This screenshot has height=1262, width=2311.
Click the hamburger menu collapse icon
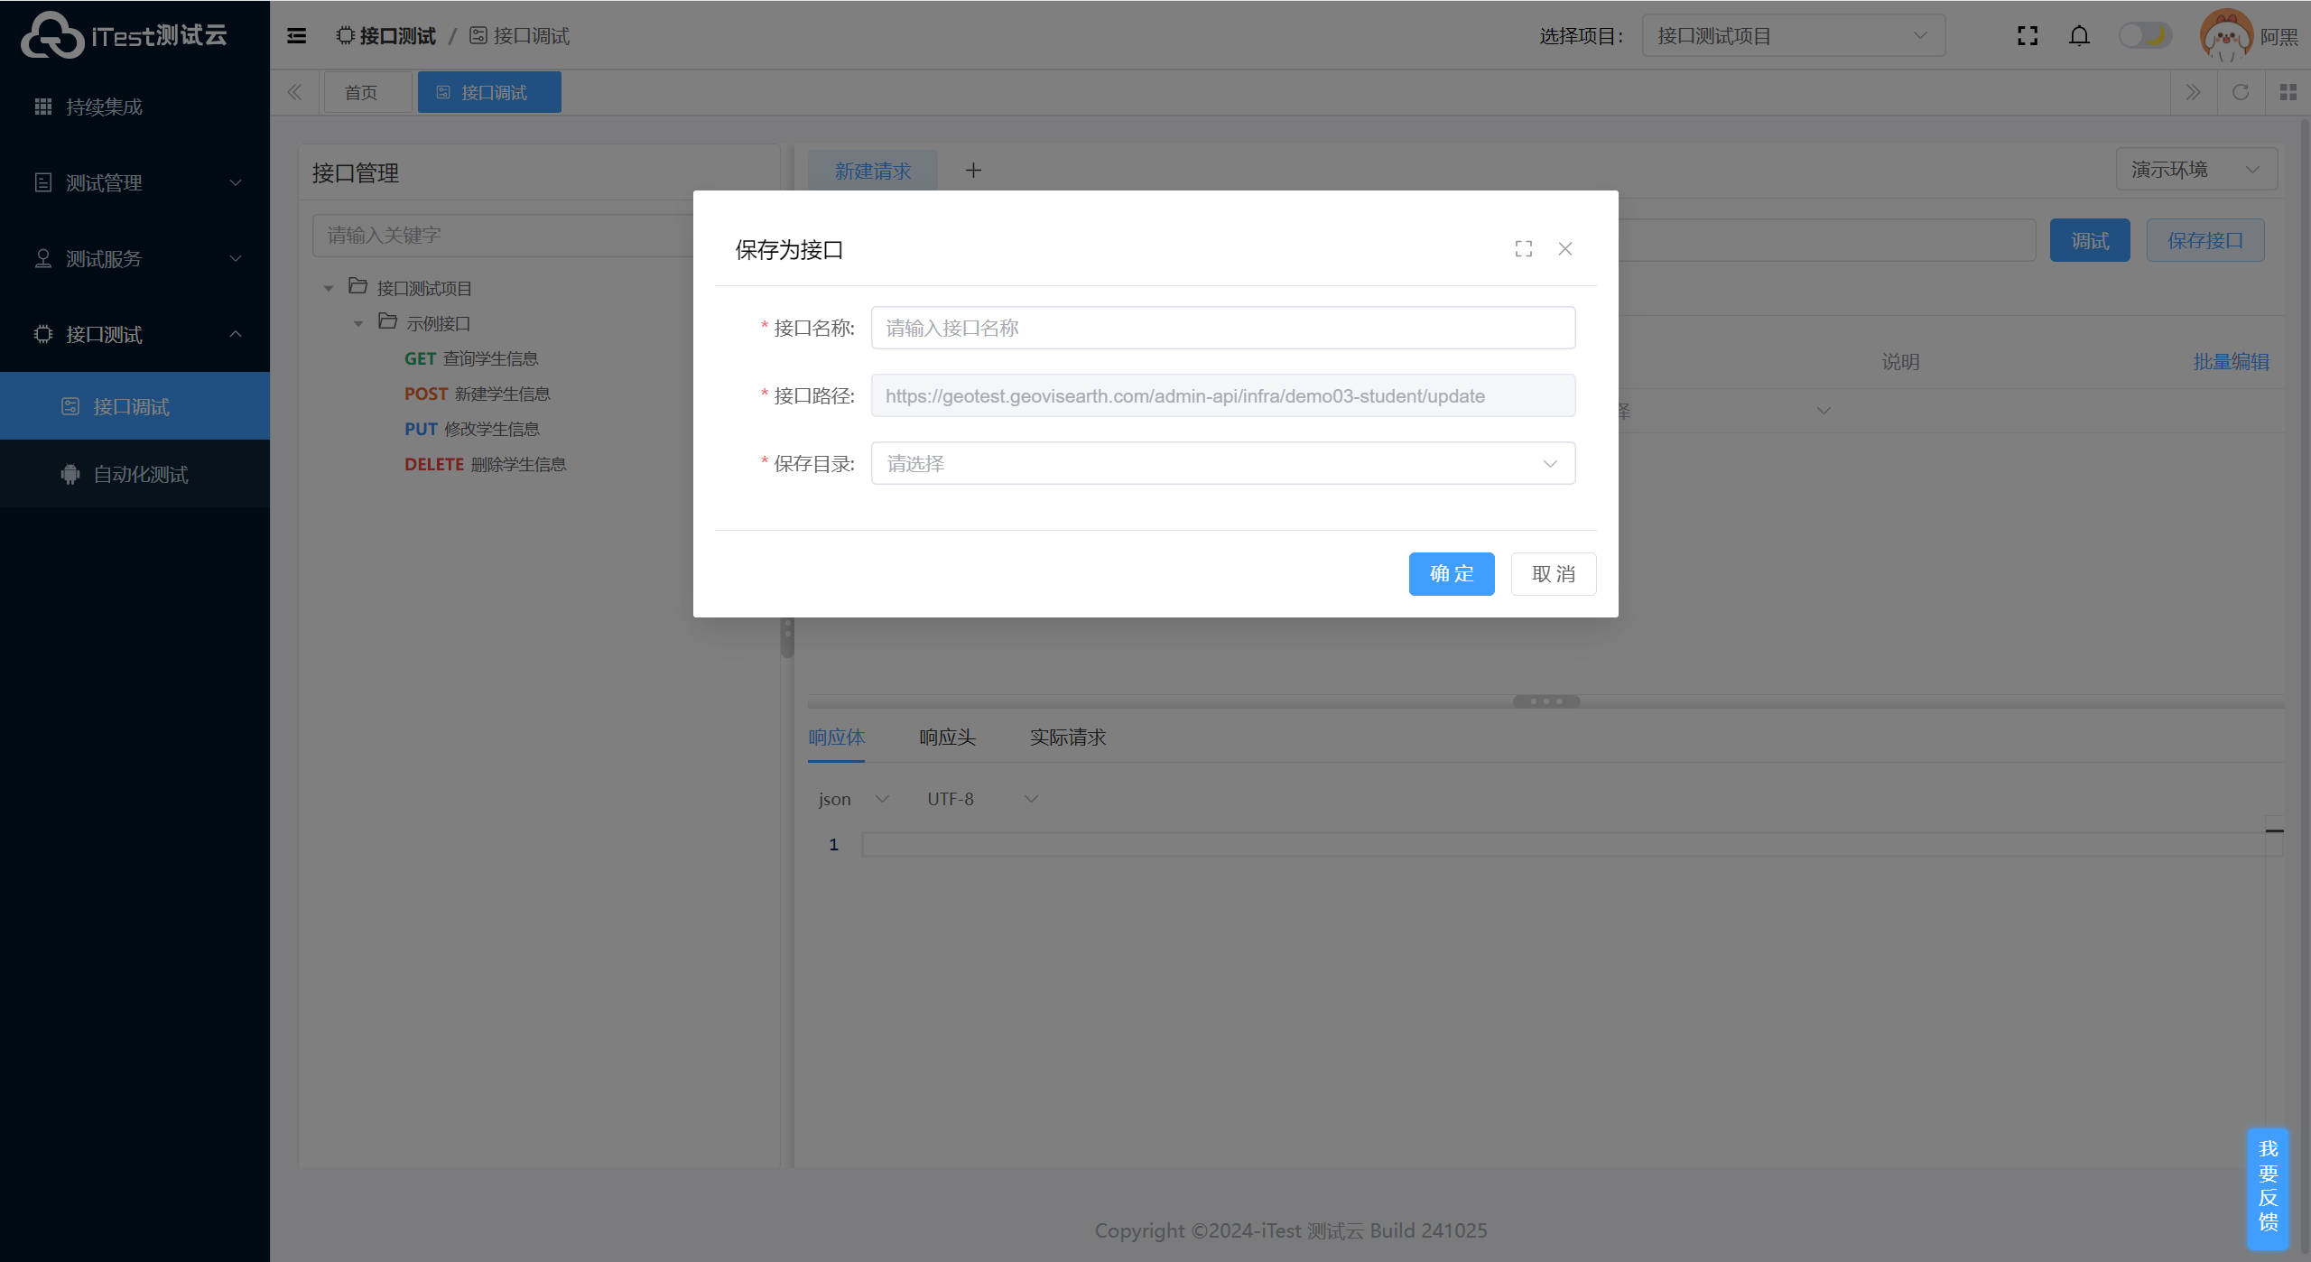[x=296, y=36]
